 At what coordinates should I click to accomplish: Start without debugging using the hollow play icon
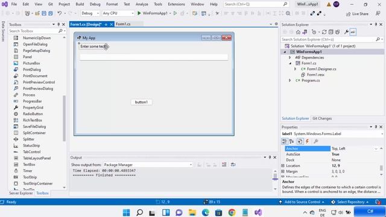(x=176, y=13)
